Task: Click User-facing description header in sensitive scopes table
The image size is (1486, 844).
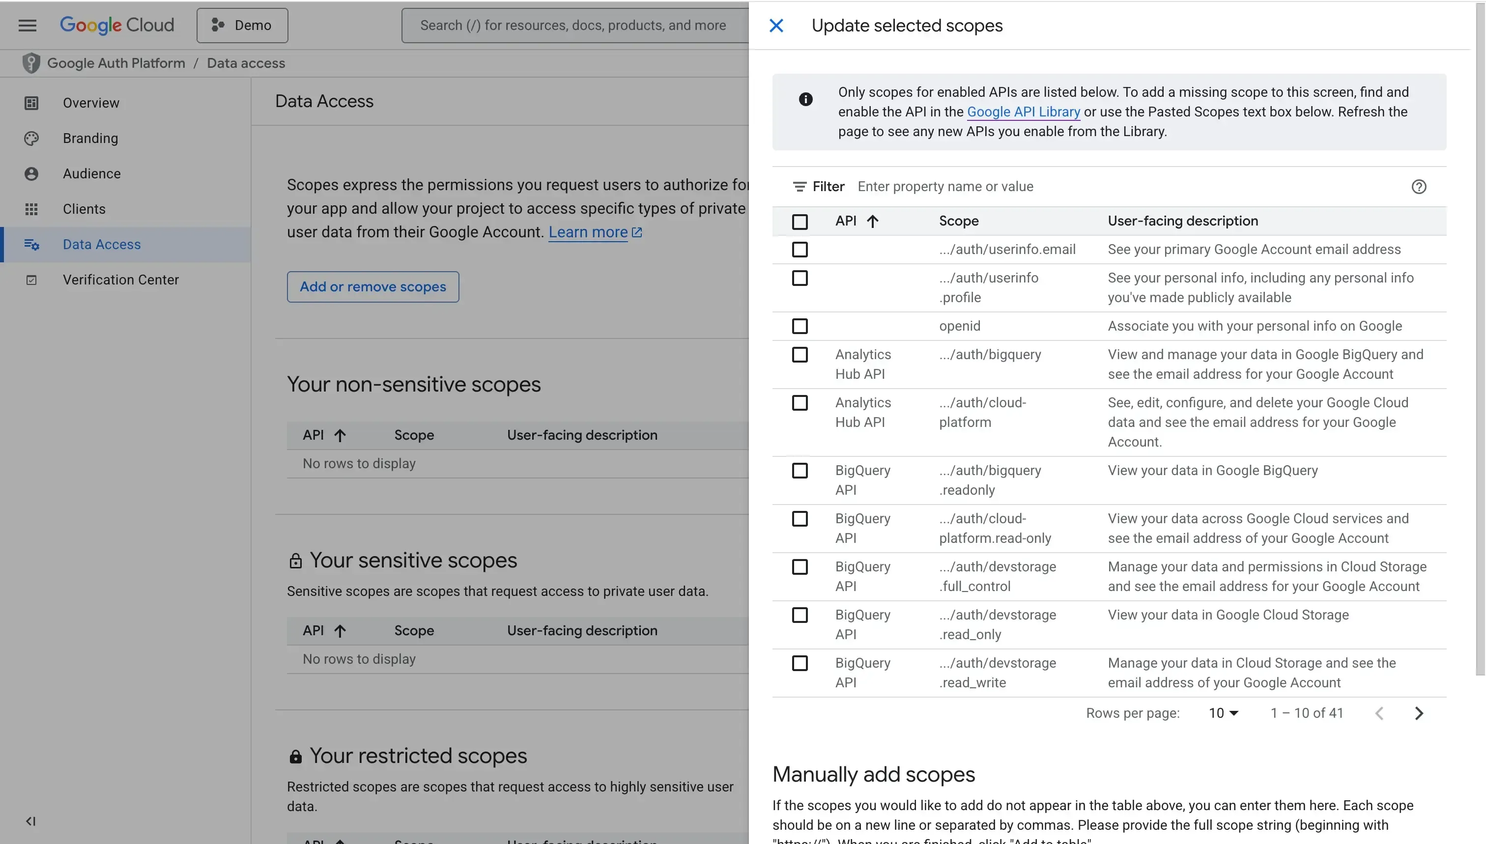Action: 582,631
